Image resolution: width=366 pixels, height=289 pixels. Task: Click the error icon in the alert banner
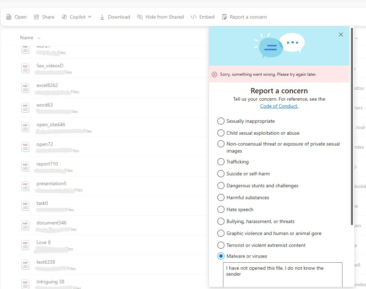[214, 74]
